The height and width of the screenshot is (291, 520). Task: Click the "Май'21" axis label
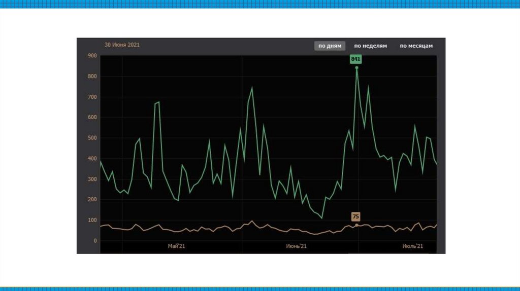176,246
